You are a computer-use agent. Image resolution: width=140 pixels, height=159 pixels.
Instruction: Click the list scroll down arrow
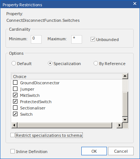tap(125, 119)
